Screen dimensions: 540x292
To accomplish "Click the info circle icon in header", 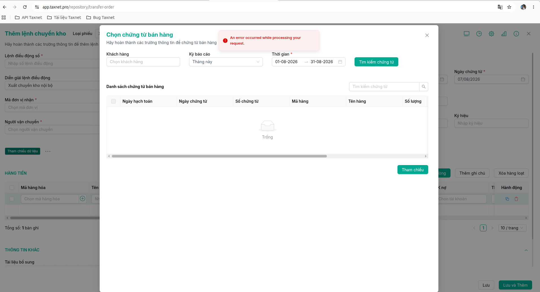I will coord(516,34).
